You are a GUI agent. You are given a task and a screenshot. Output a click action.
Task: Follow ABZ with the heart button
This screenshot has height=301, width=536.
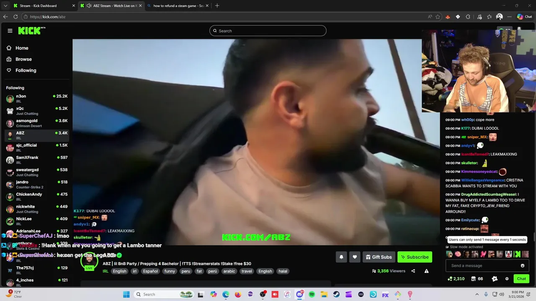tap(355, 257)
